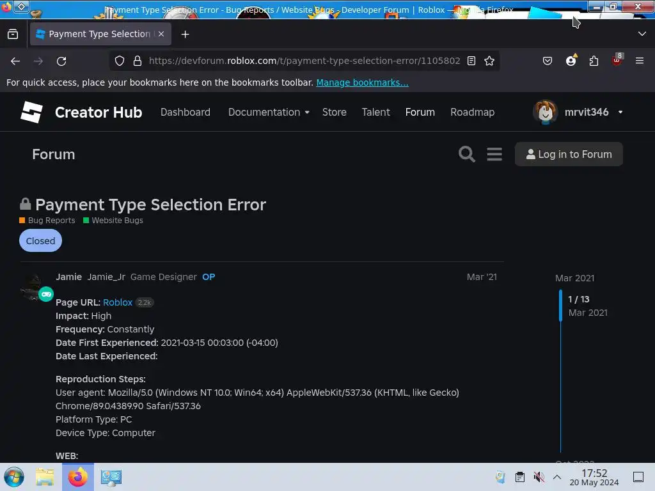The height and width of the screenshot is (491, 655).
Task: Open Jamie's poster avatar
Action: click(33, 287)
